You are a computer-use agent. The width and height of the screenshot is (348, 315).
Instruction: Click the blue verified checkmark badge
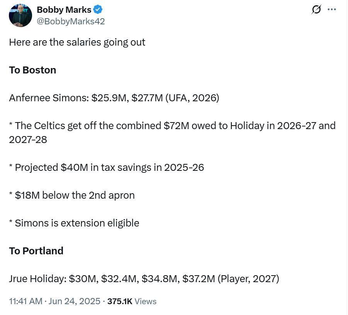point(98,10)
